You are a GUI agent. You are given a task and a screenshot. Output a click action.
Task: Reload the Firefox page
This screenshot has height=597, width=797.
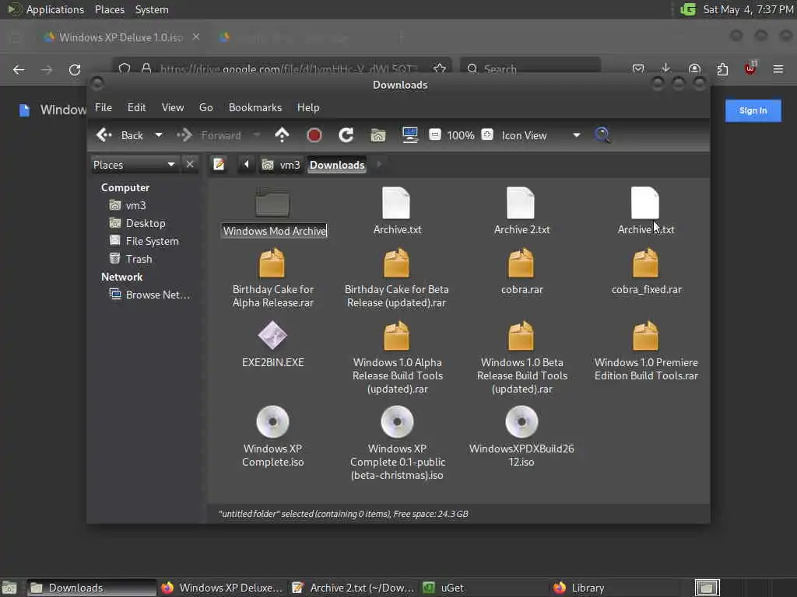click(x=75, y=69)
